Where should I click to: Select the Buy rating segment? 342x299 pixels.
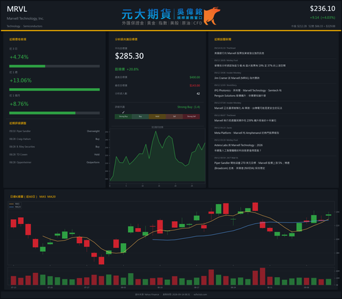pos(140,117)
